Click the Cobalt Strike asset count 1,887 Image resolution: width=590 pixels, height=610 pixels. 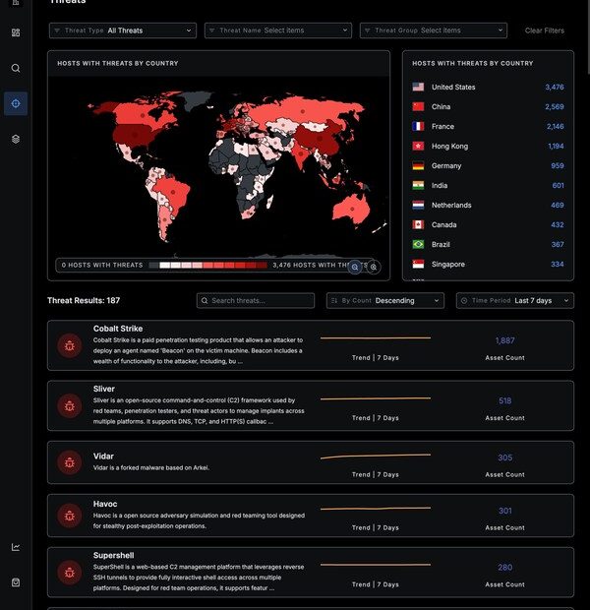pyautogui.click(x=504, y=340)
